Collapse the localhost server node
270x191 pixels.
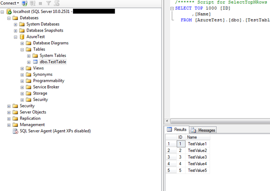pos(2,12)
